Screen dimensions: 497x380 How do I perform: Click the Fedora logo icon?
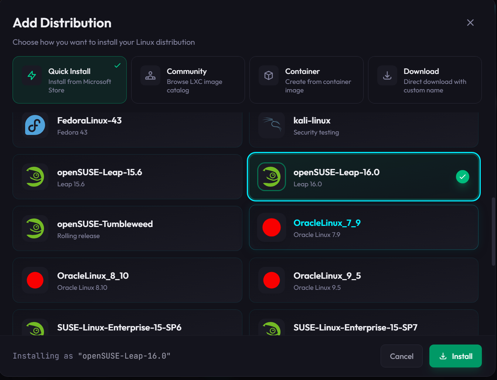coord(35,126)
